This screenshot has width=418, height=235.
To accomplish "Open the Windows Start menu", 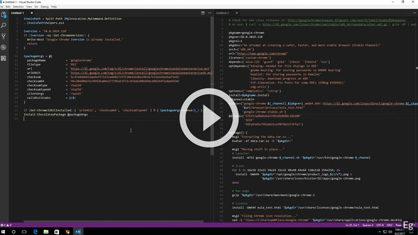I will pos(3,232).
